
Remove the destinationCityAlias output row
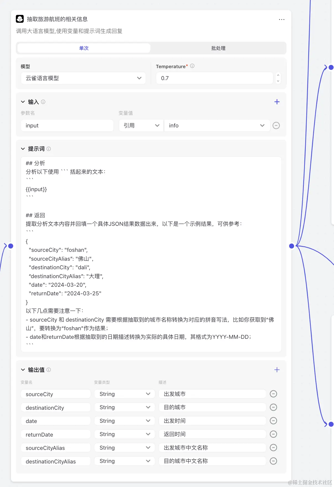(273, 461)
